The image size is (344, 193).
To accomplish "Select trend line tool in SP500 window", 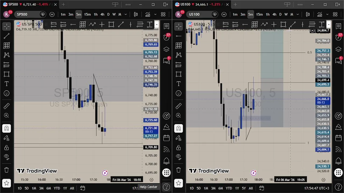I will (x=6, y=36).
